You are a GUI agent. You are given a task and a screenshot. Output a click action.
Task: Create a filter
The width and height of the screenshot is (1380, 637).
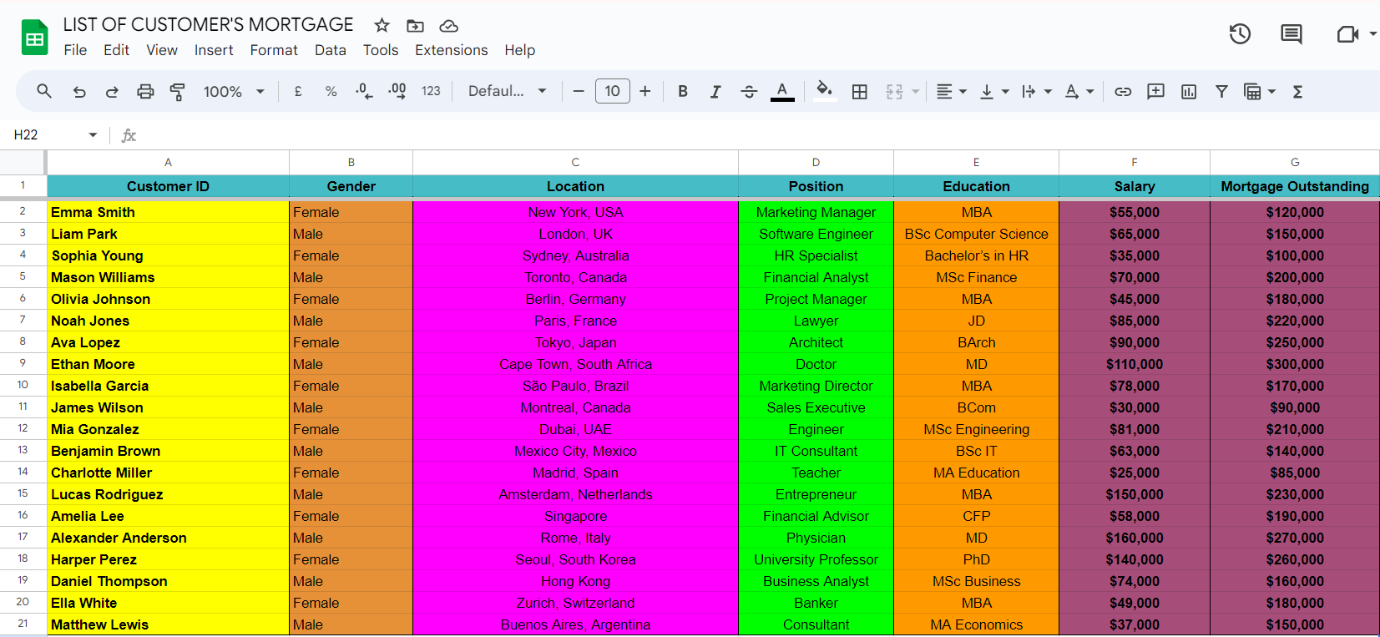coord(1221,92)
